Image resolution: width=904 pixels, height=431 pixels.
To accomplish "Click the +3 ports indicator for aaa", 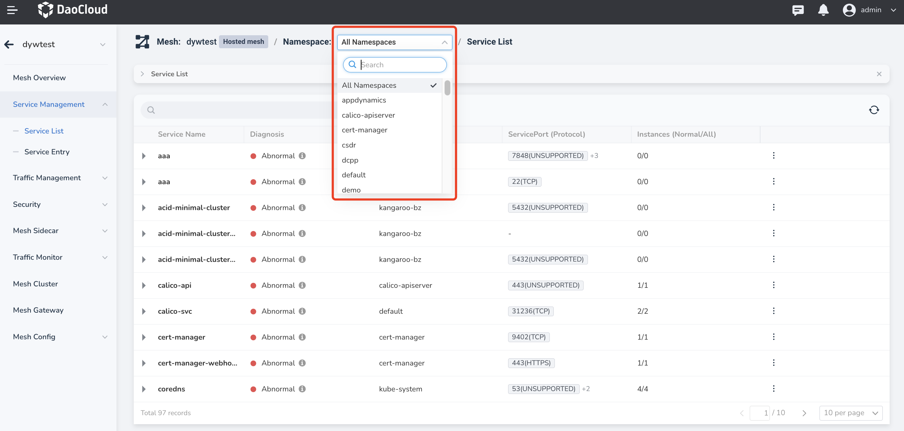I will [594, 156].
